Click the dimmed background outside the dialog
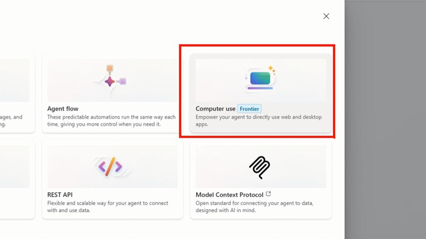 [385, 125]
